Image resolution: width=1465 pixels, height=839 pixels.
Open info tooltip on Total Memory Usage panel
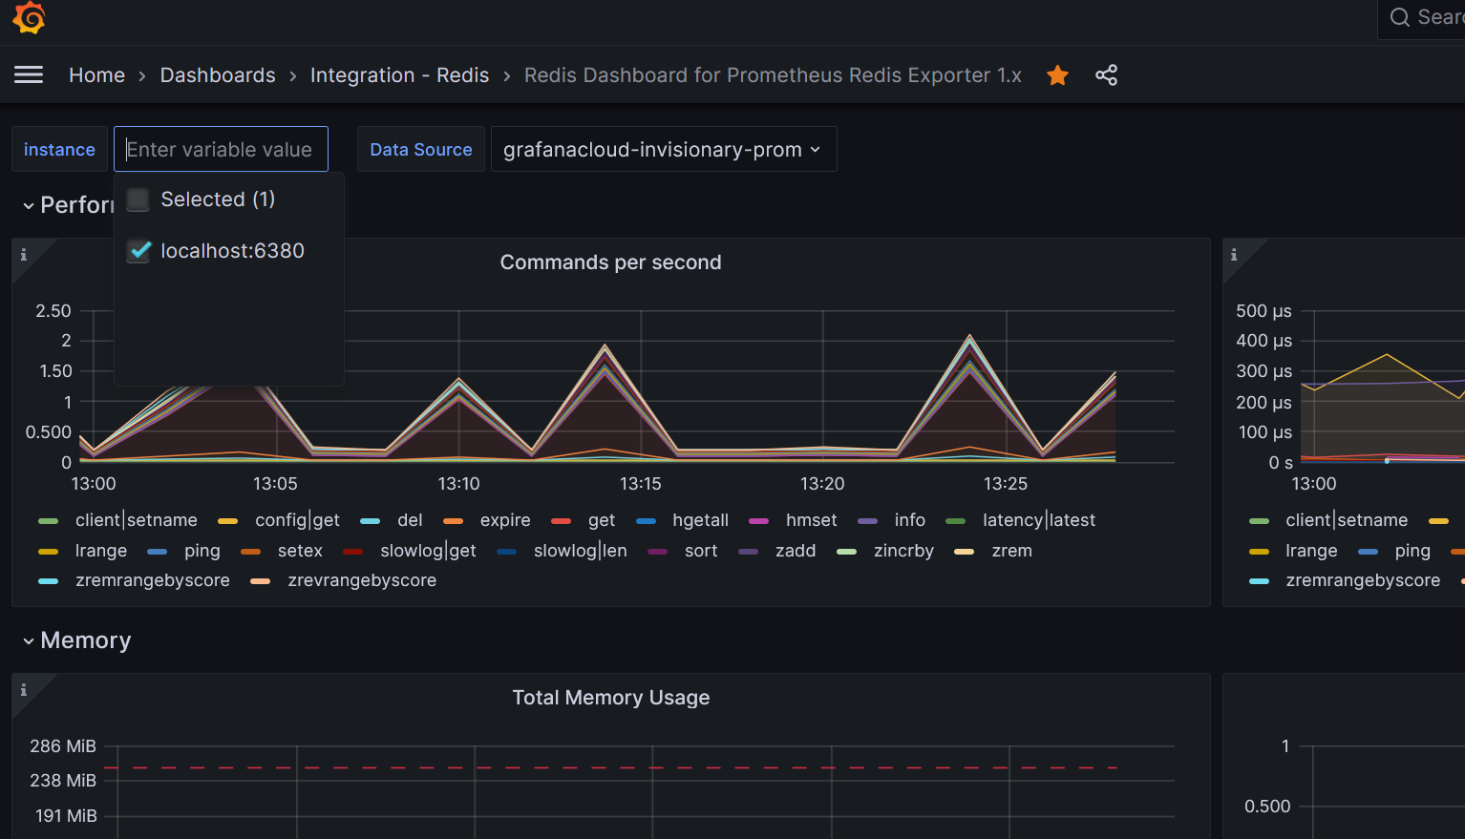23,688
